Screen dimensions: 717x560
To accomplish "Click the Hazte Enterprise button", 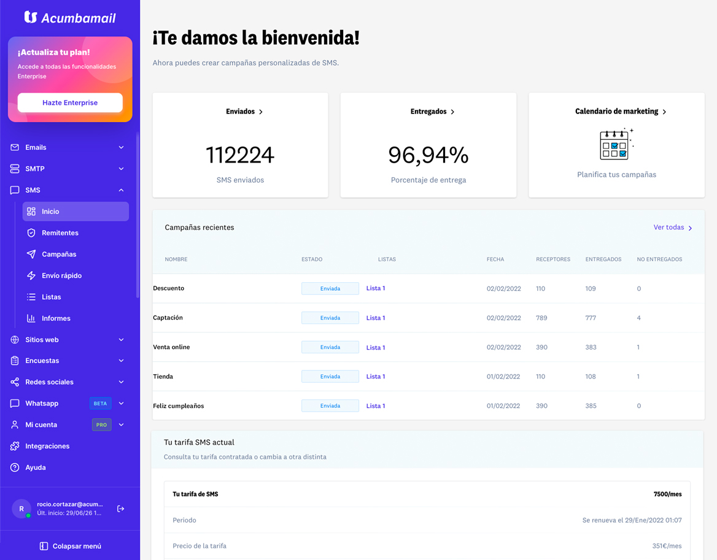I will tap(70, 103).
